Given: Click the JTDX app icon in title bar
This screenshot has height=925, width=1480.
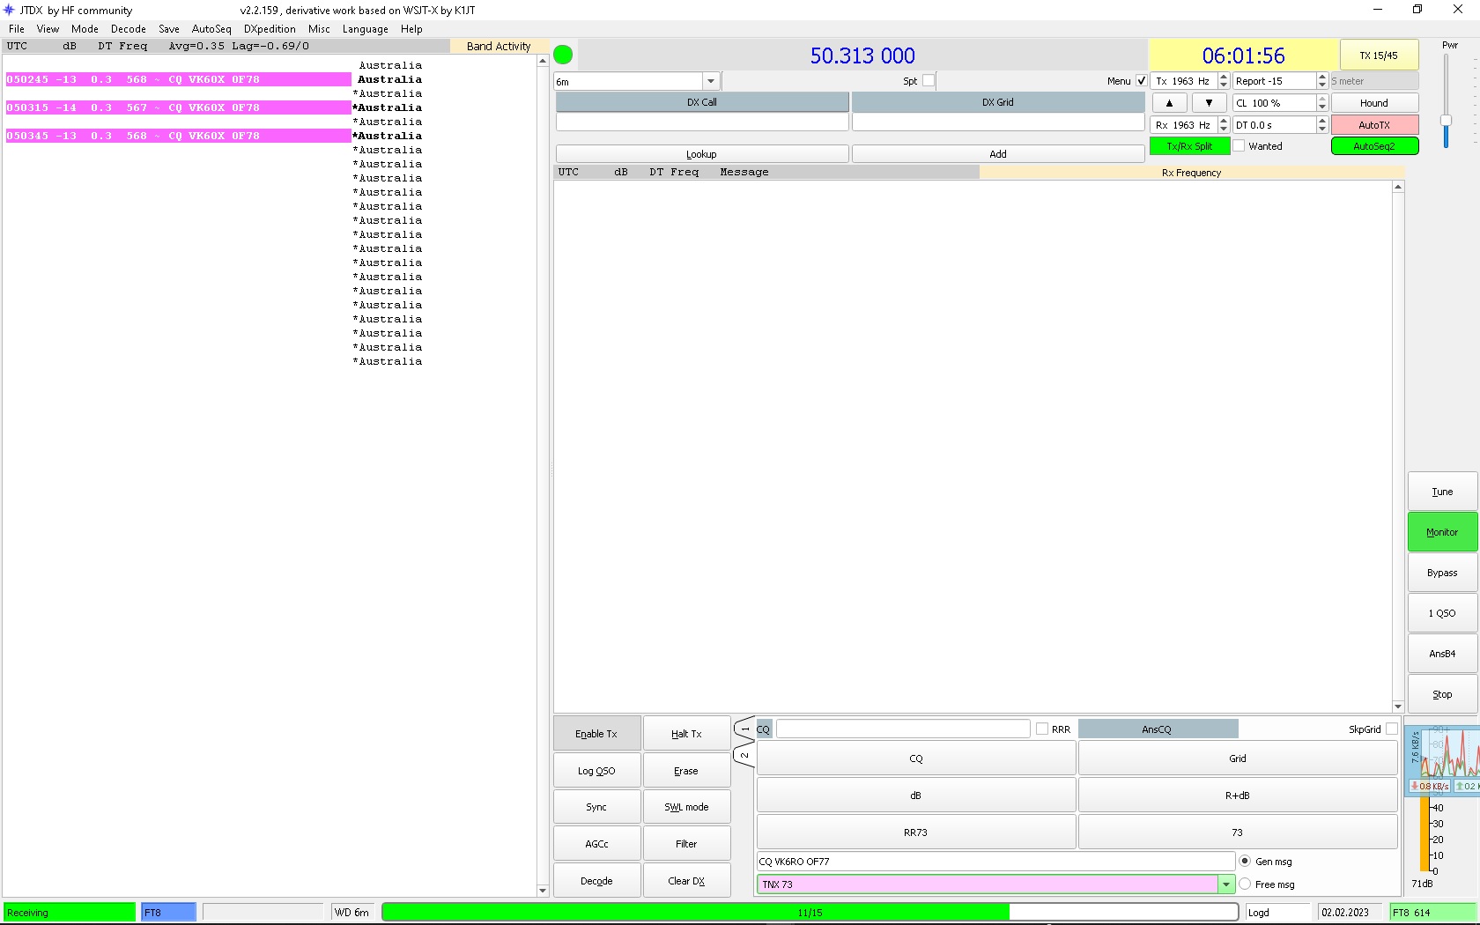Looking at the screenshot, I should 10,10.
